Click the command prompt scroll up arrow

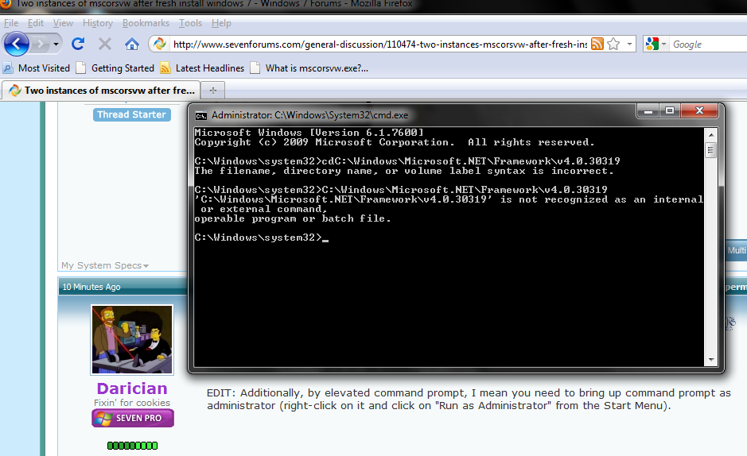click(x=710, y=135)
